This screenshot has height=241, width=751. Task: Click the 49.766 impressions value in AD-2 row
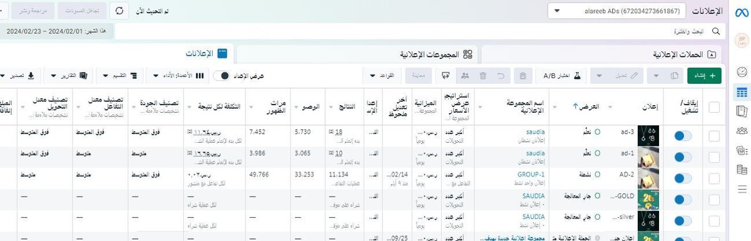click(259, 175)
